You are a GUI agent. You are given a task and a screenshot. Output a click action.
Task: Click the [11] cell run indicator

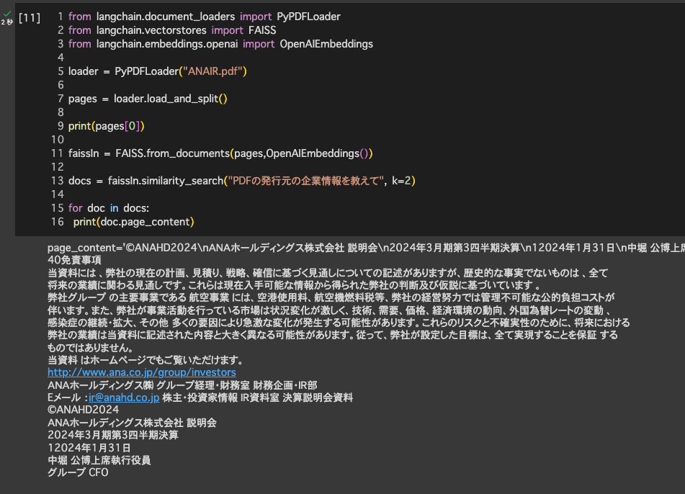tap(30, 17)
